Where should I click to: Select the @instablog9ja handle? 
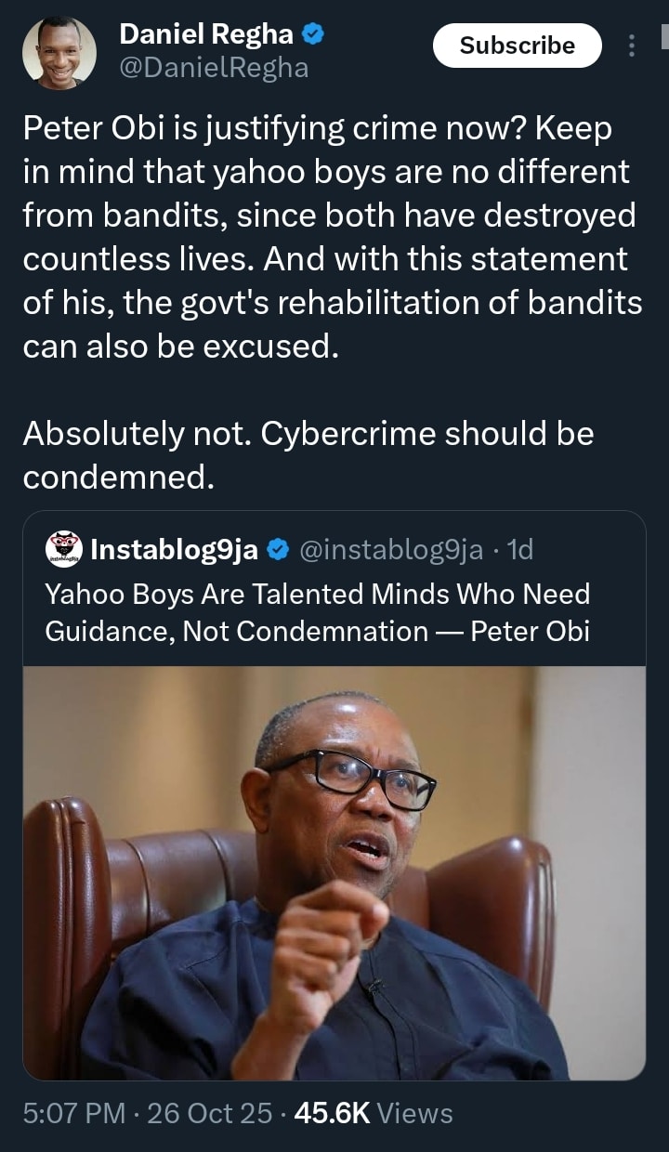tap(390, 551)
